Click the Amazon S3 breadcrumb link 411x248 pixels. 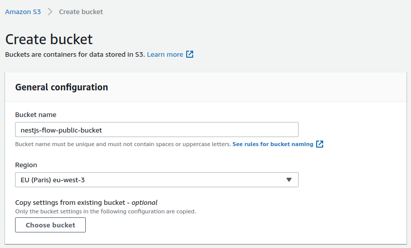click(23, 12)
